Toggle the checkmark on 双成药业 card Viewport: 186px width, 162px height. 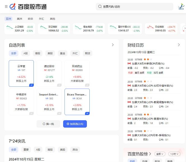(87, 85)
